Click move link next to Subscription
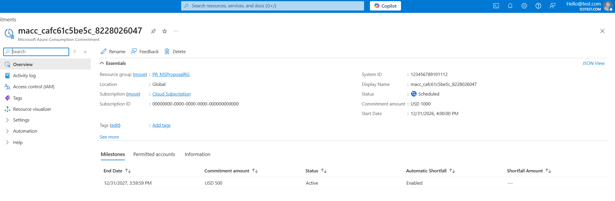The height and width of the screenshot is (201, 615). click(133, 94)
